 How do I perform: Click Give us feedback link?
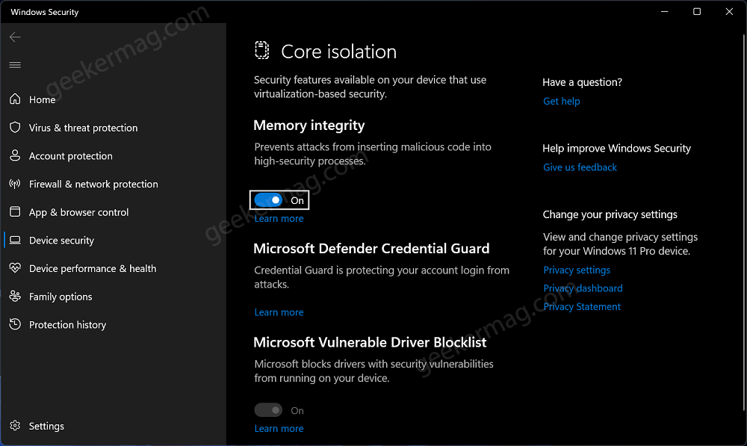[x=580, y=167]
